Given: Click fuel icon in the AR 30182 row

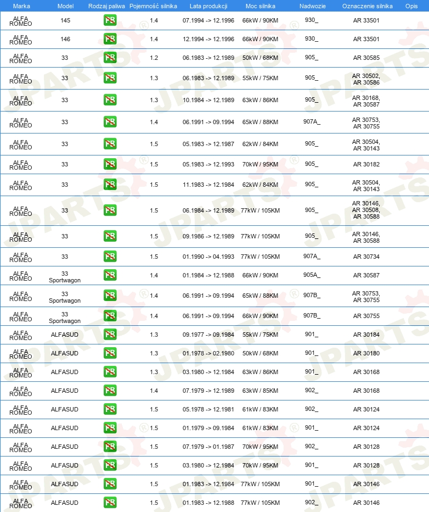Looking at the screenshot, I should 110,164.
